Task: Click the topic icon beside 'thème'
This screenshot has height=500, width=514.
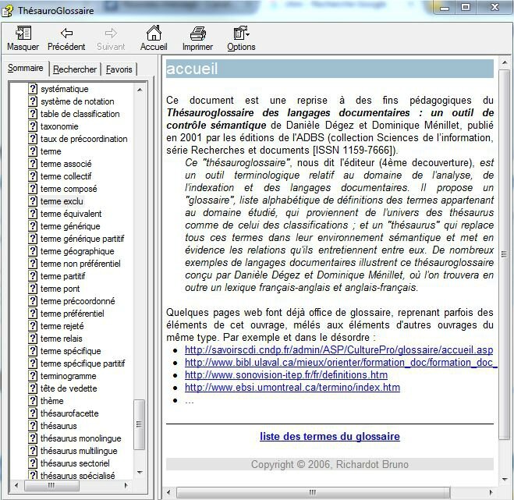Action: (33, 400)
